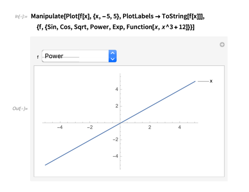Image resolution: width=249 pixels, height=192 pixels.
Task: Click on Manipulate in the input code
Action: click(47, 16)
